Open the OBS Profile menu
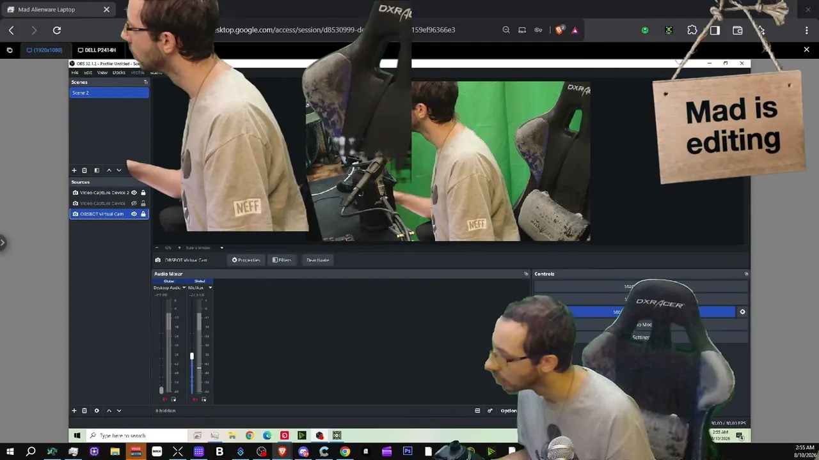 pos(138,73)
